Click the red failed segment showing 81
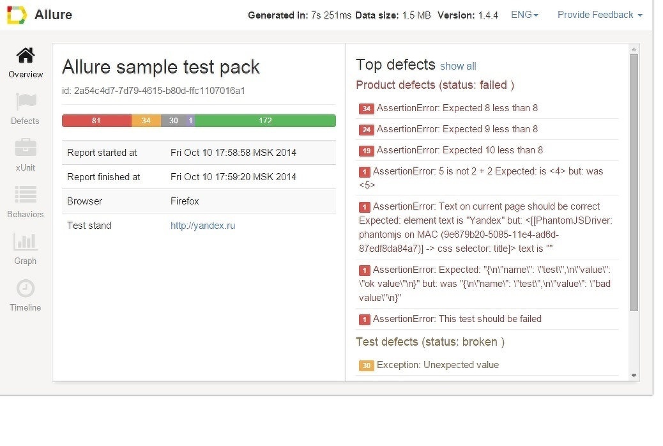Image resolution: width=663 pixels, height=446 pixels. pos(96,121)
